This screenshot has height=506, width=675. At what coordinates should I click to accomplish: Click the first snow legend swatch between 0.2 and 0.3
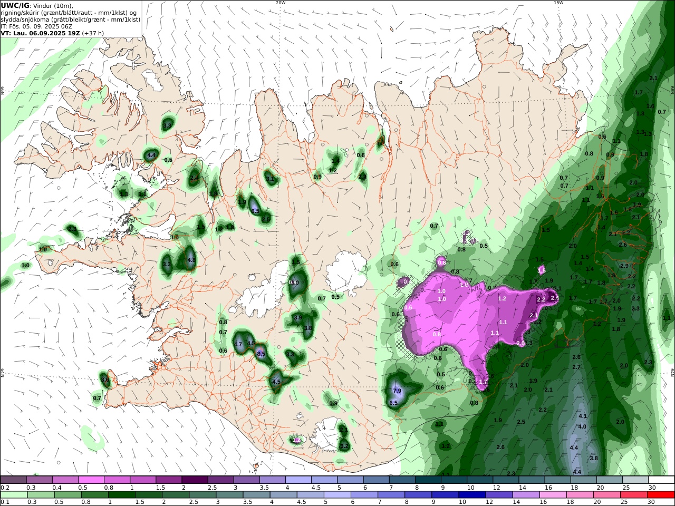13,480
